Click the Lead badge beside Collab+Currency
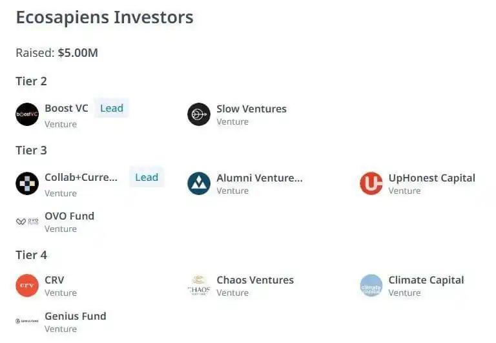Image resolution: width=496 pixels, height=343 pixels. [x=147, y=178]
